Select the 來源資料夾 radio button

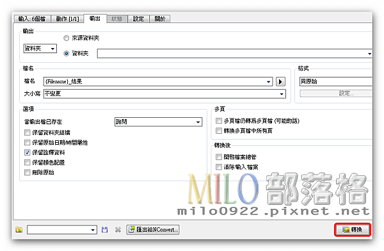coord(66,38)
